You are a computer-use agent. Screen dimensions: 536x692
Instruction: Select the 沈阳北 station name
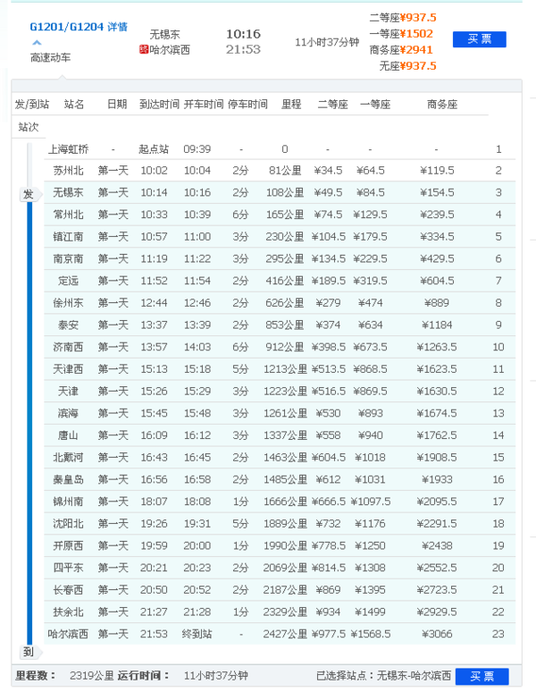(x=68, y=523)
